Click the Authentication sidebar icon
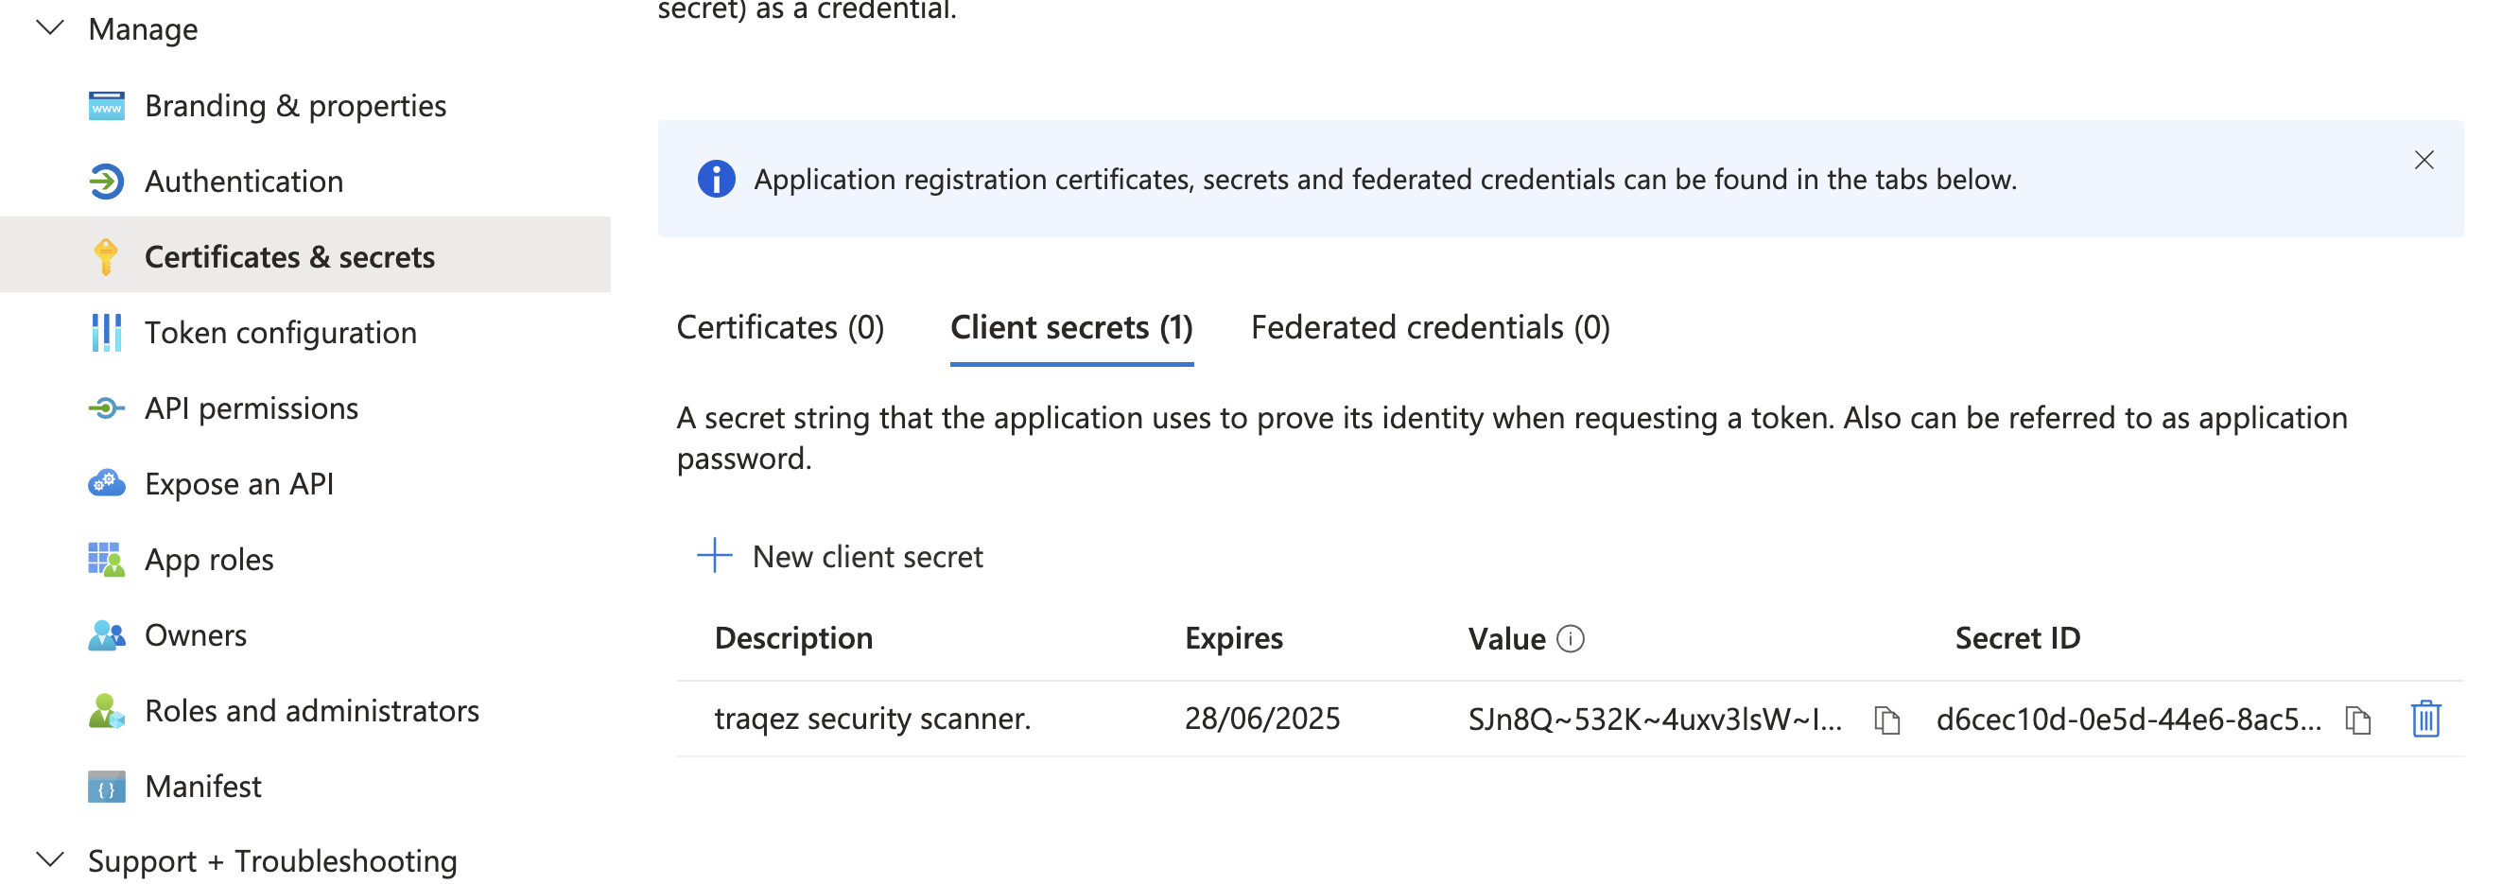The width and height of the screenshot is (2502, 884). [106, 182]
